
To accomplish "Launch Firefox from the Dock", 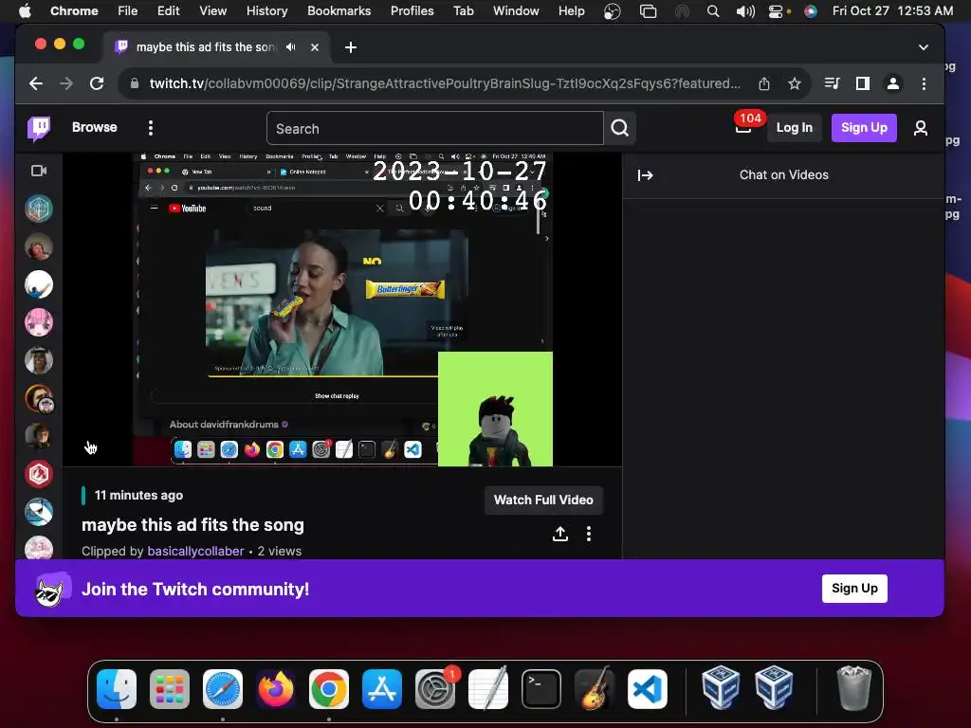I will pos(276,689).
